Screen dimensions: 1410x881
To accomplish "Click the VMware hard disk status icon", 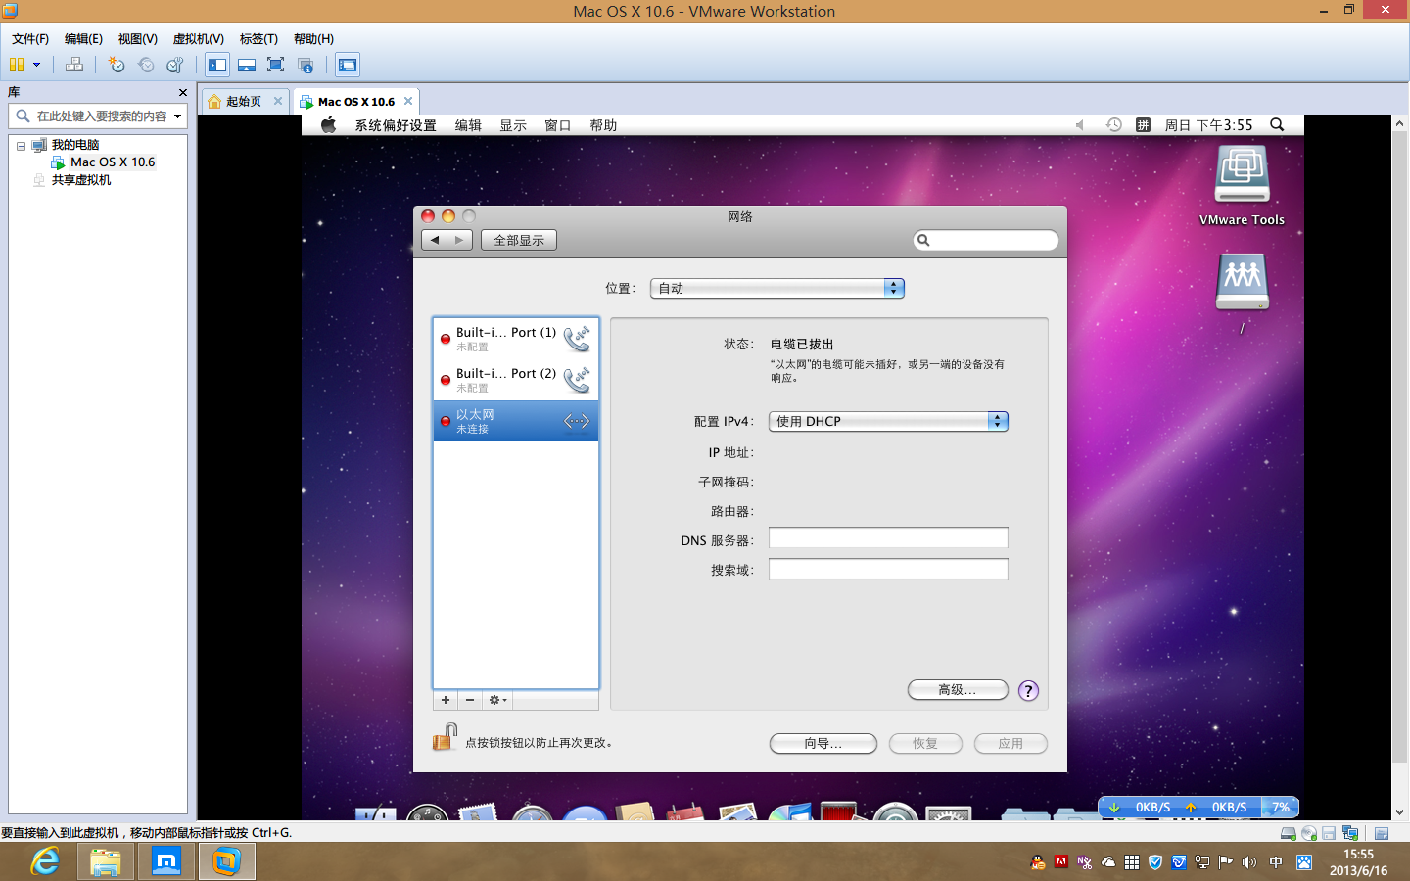I will coord(1288,833).
